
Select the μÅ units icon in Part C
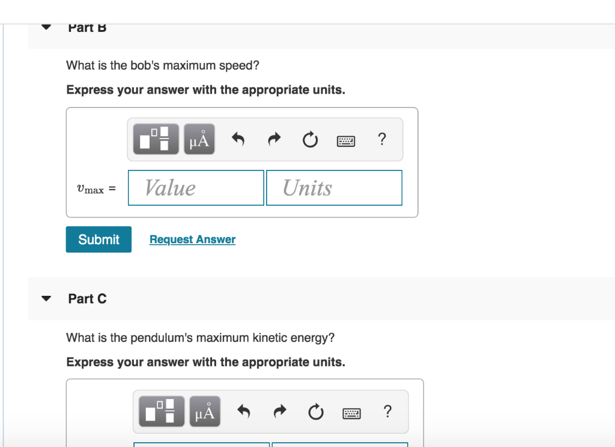(x=204, y=411)
